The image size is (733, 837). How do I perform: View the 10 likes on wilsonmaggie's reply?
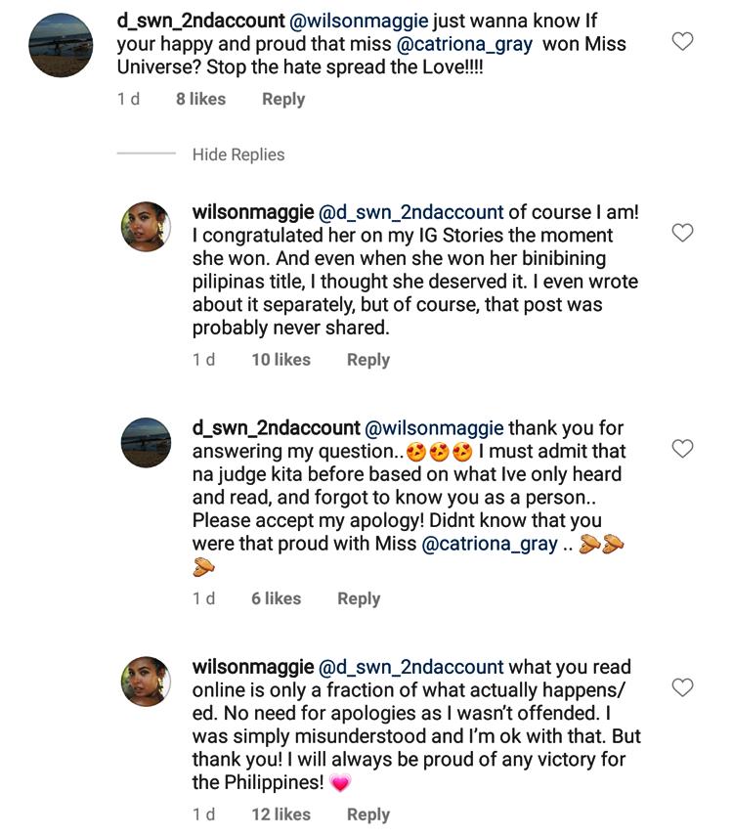(x=280, y=360)
